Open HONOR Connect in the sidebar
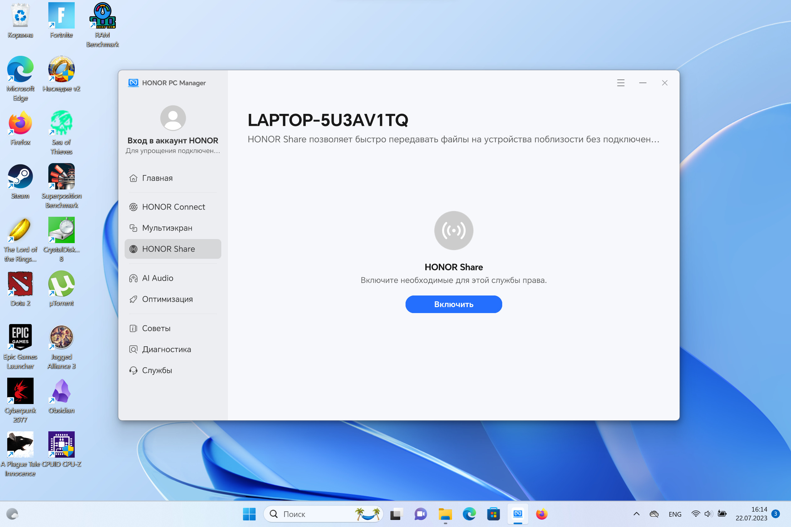The width and height of the screenshot is (791, 527). 173,207
